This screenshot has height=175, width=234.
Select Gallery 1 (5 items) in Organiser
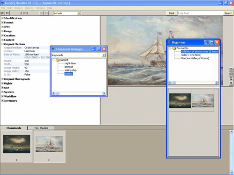191,55
